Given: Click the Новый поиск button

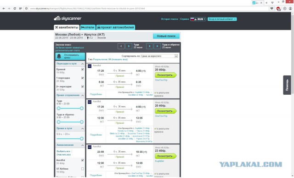Looking at the screenshot, I should click(166, 36).
